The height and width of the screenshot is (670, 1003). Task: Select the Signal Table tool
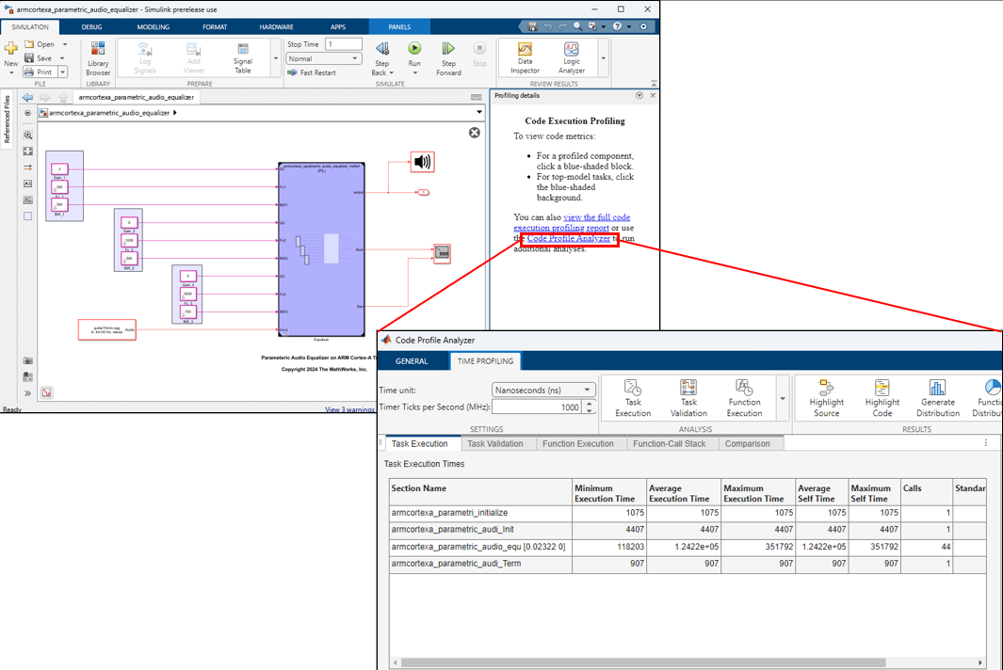click(x=243, y=58)
